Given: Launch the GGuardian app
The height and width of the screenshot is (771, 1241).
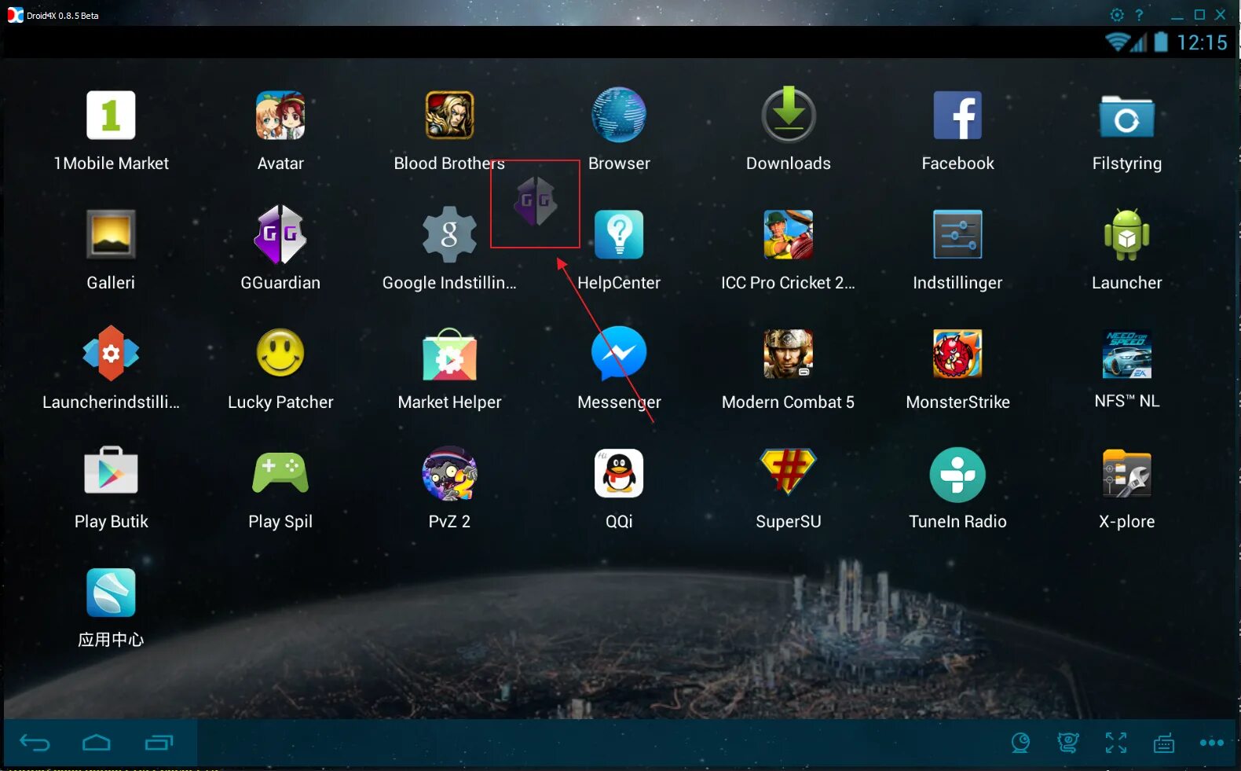Looking at the screenshot, I should click(280, 234).
